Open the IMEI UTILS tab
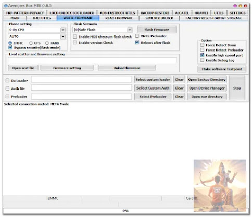 42,18
